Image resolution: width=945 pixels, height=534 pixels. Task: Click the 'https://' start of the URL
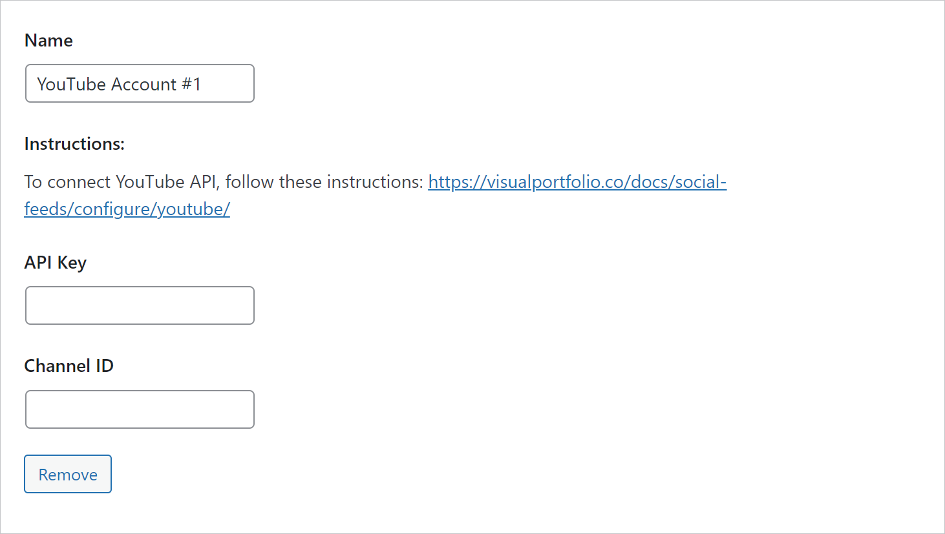(457, 182)
